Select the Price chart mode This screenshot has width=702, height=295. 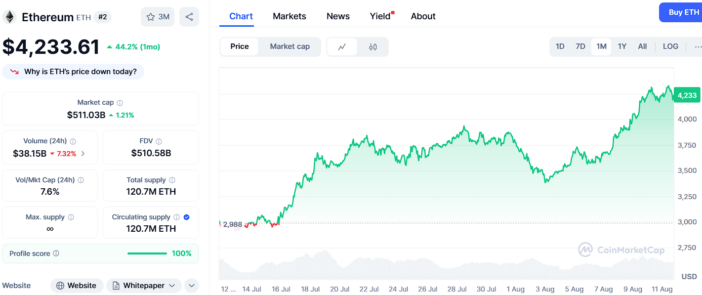[240, 46]
